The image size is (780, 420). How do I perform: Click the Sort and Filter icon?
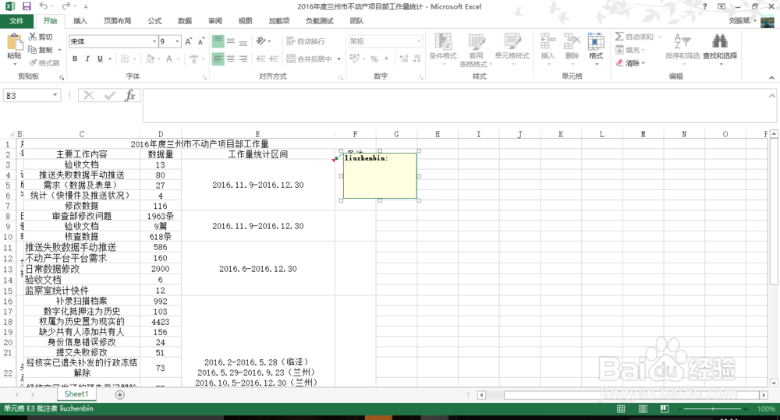coord(682,42)
